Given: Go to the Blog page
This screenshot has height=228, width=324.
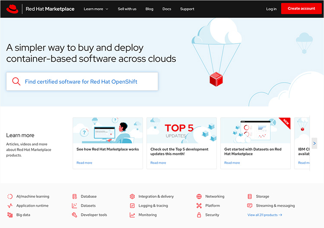Looking at the screenshot, I should [149, 9].
